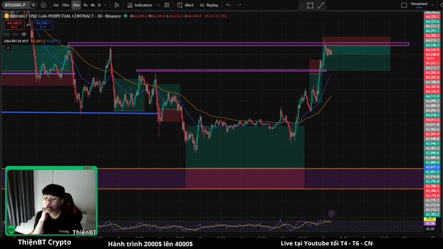Undo the last chart action

(228, 5)
